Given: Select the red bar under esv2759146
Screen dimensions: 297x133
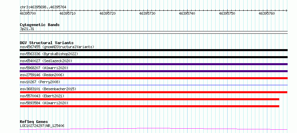Looking at the screenshot, I should pos(154,78).
